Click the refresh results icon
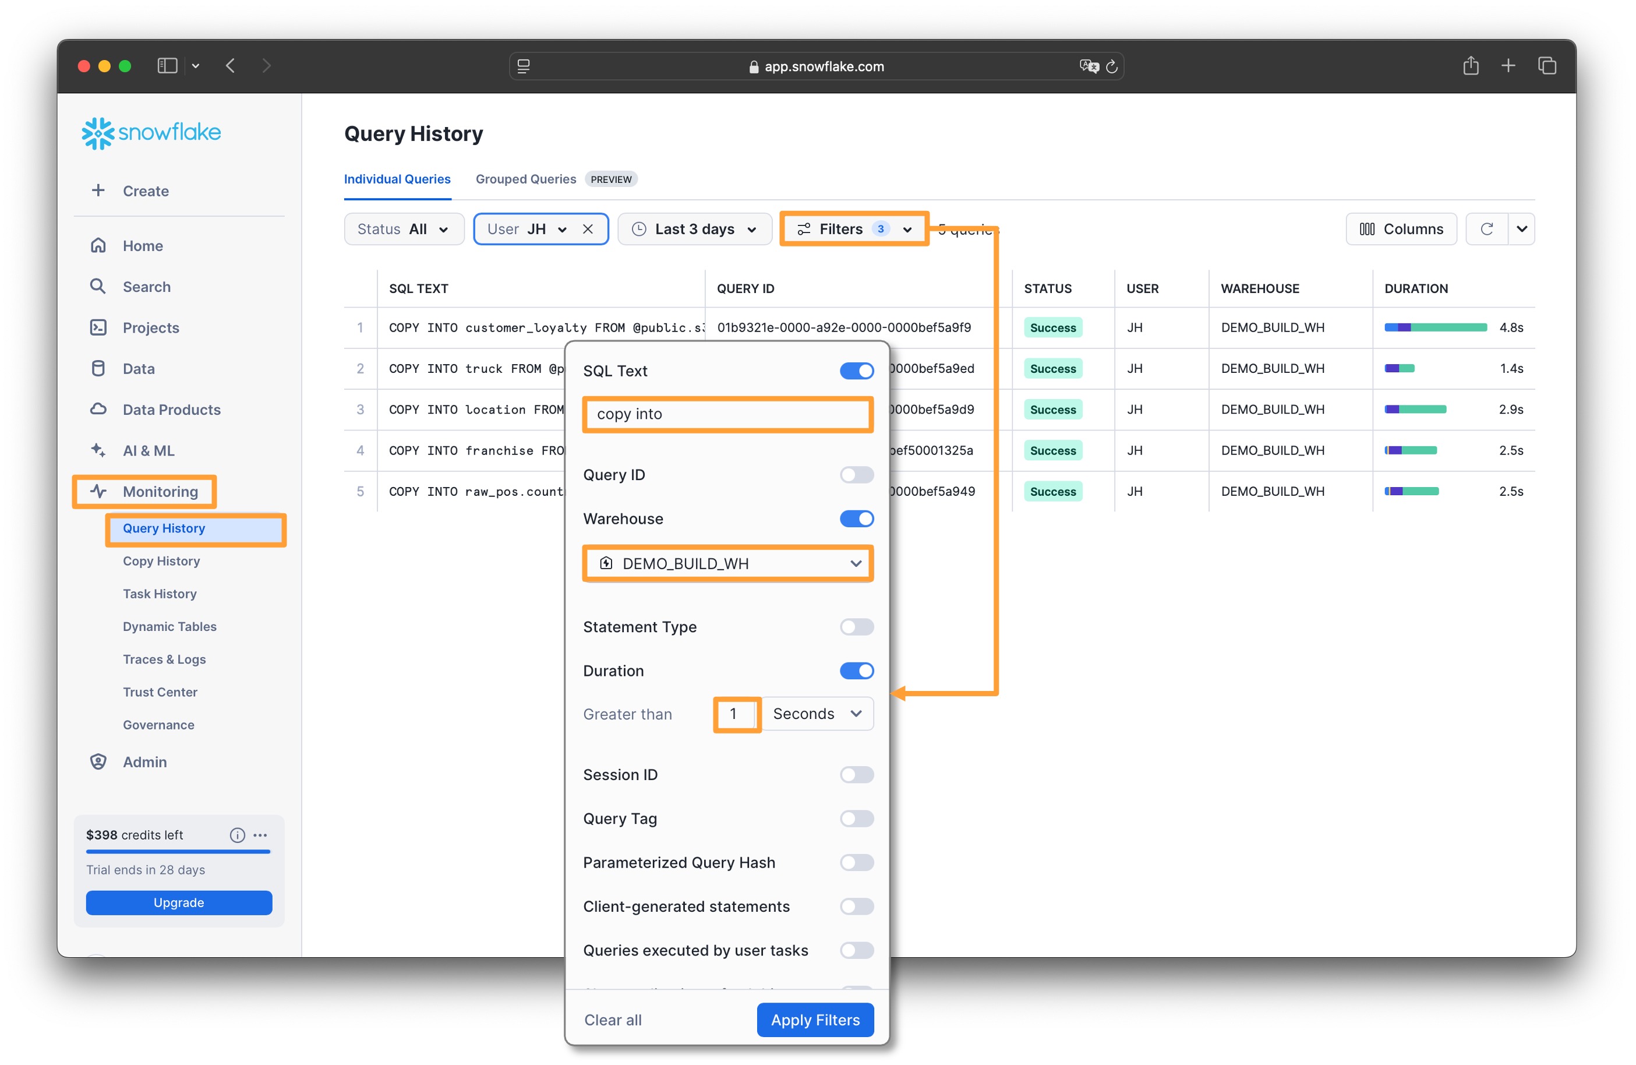This screenshot has height=1065, width=1636. tap(1486, 229)
